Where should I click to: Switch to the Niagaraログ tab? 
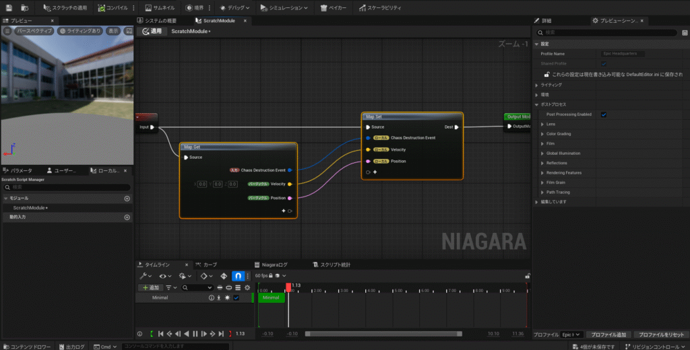[x=271, y=265]
